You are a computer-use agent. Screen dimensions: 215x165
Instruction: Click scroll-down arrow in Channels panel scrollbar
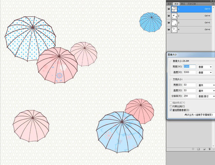point(213,146)
